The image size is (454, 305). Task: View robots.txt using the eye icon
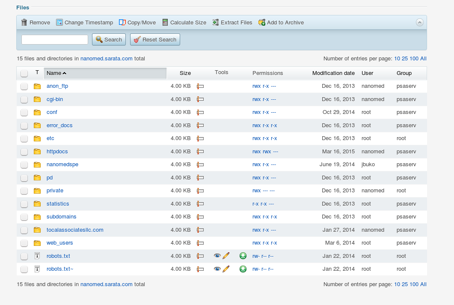[217, 256]
